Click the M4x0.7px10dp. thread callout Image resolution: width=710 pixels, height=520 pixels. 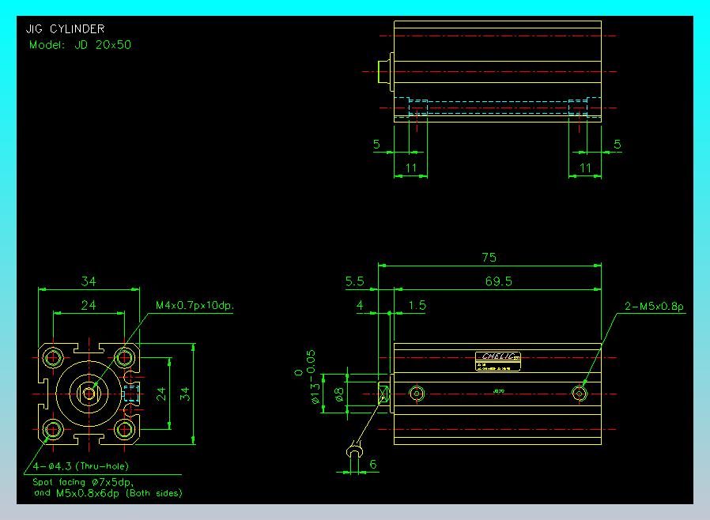point(194,305)
